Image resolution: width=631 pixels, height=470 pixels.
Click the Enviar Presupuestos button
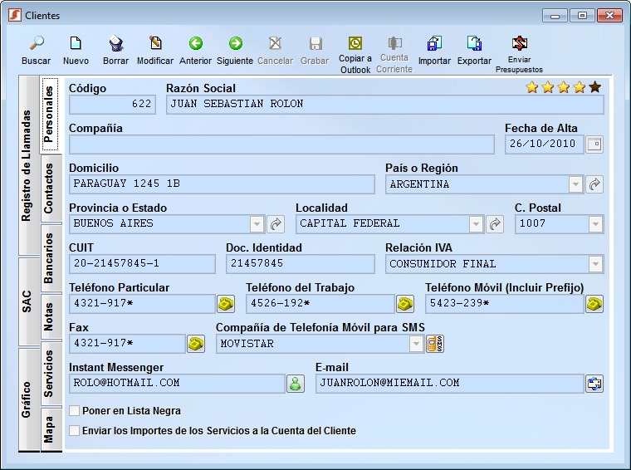[x=519, y=44]
